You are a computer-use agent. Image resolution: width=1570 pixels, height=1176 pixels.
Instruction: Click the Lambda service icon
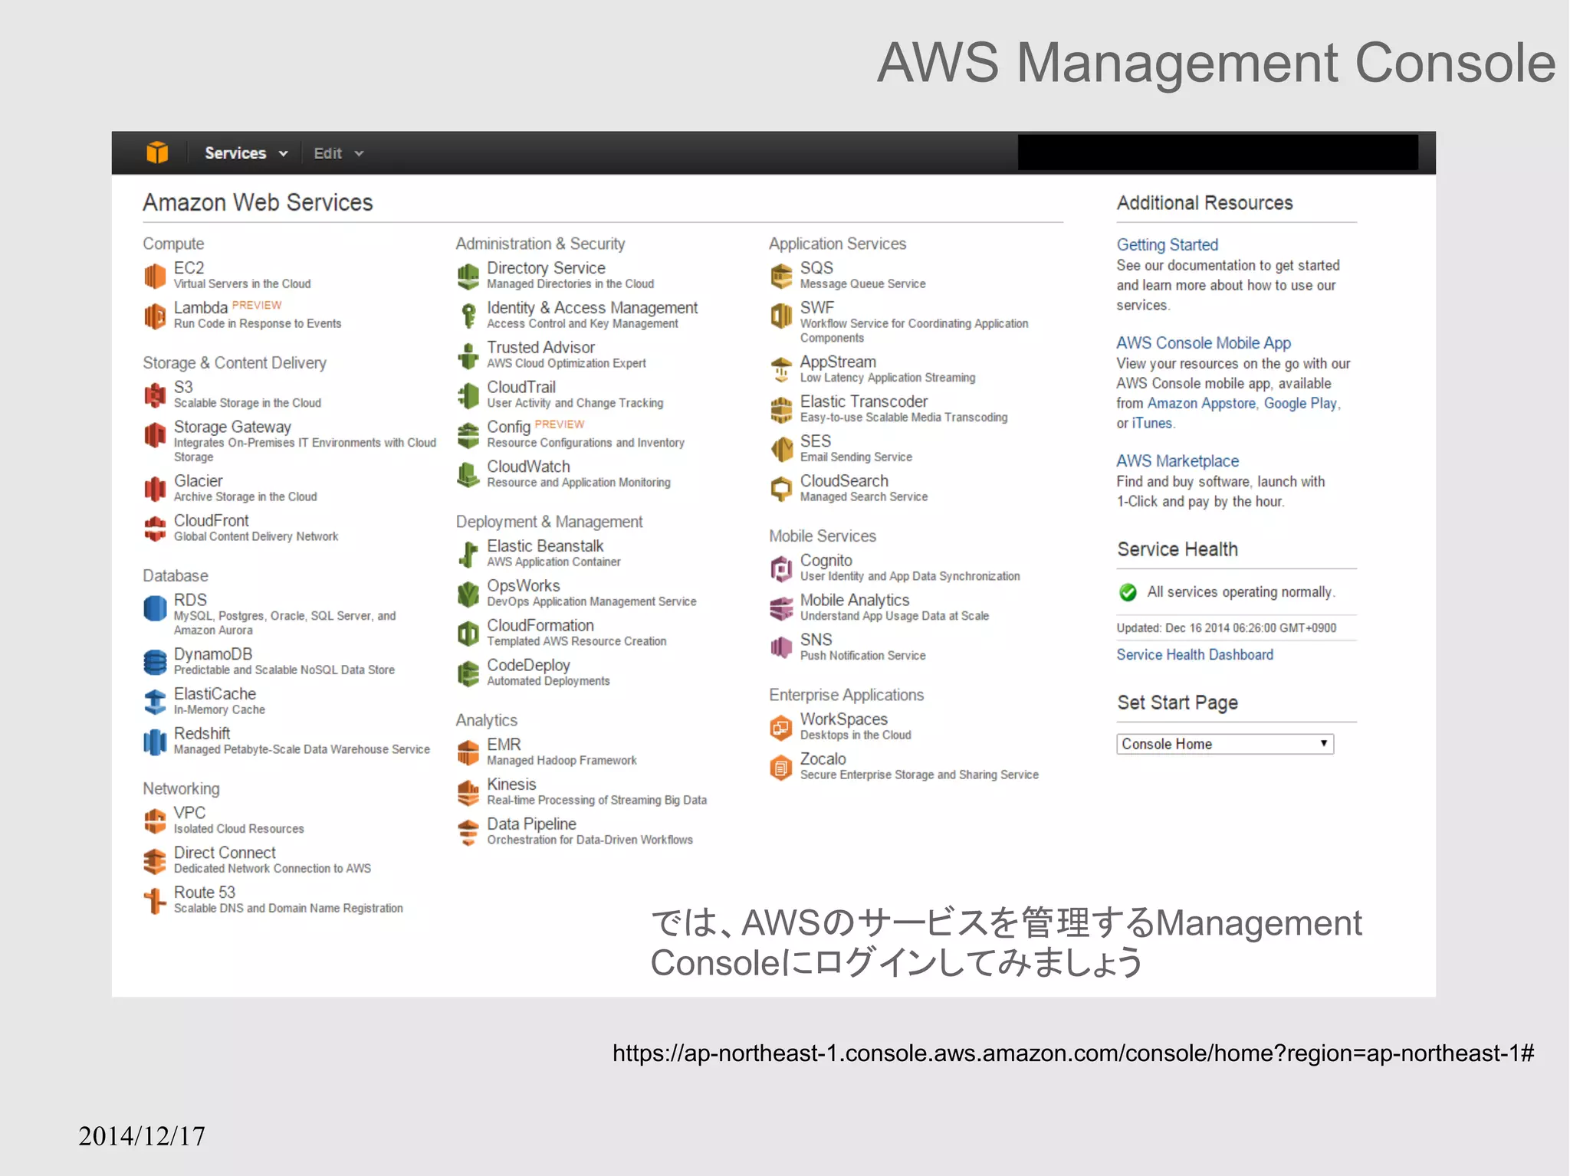coord(155,315)
